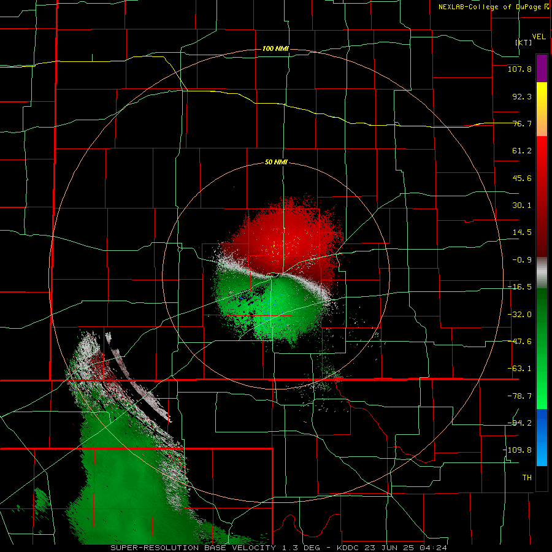The image size is (552, 552).
Task: Click the -78.7 velocity scale value
Action: [519, 396]
